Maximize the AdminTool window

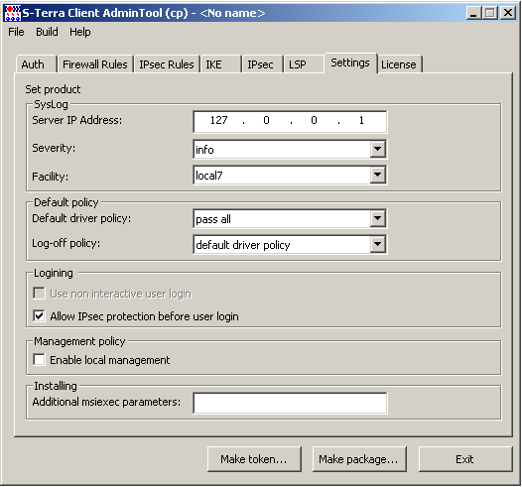click(489, 13)
